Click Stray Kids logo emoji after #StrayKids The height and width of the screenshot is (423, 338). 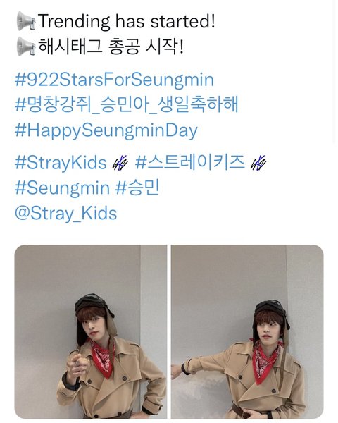point(120,163)
